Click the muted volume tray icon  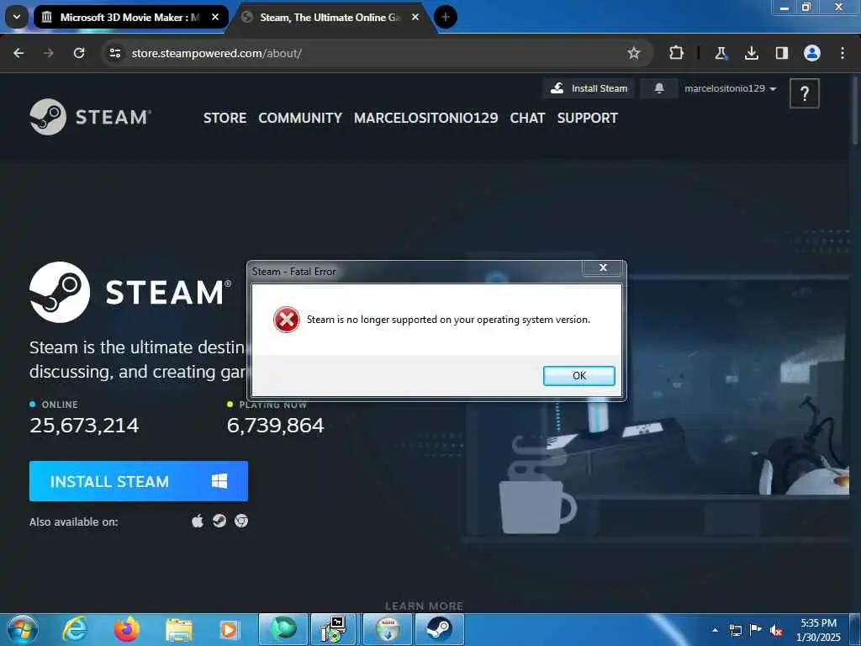776,631
